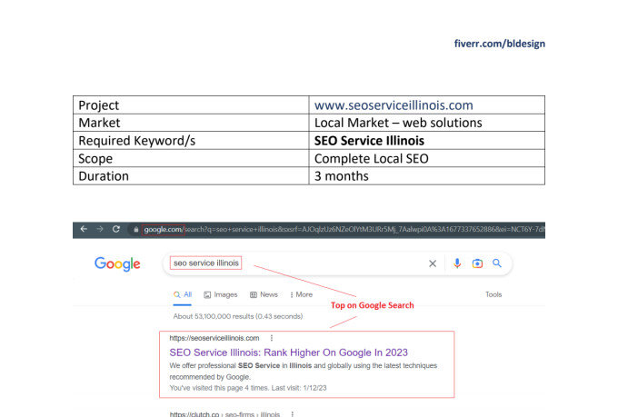This screenshot has width=618, height=417.
Task: Switch to the Images tab
Action: [221, 295]
